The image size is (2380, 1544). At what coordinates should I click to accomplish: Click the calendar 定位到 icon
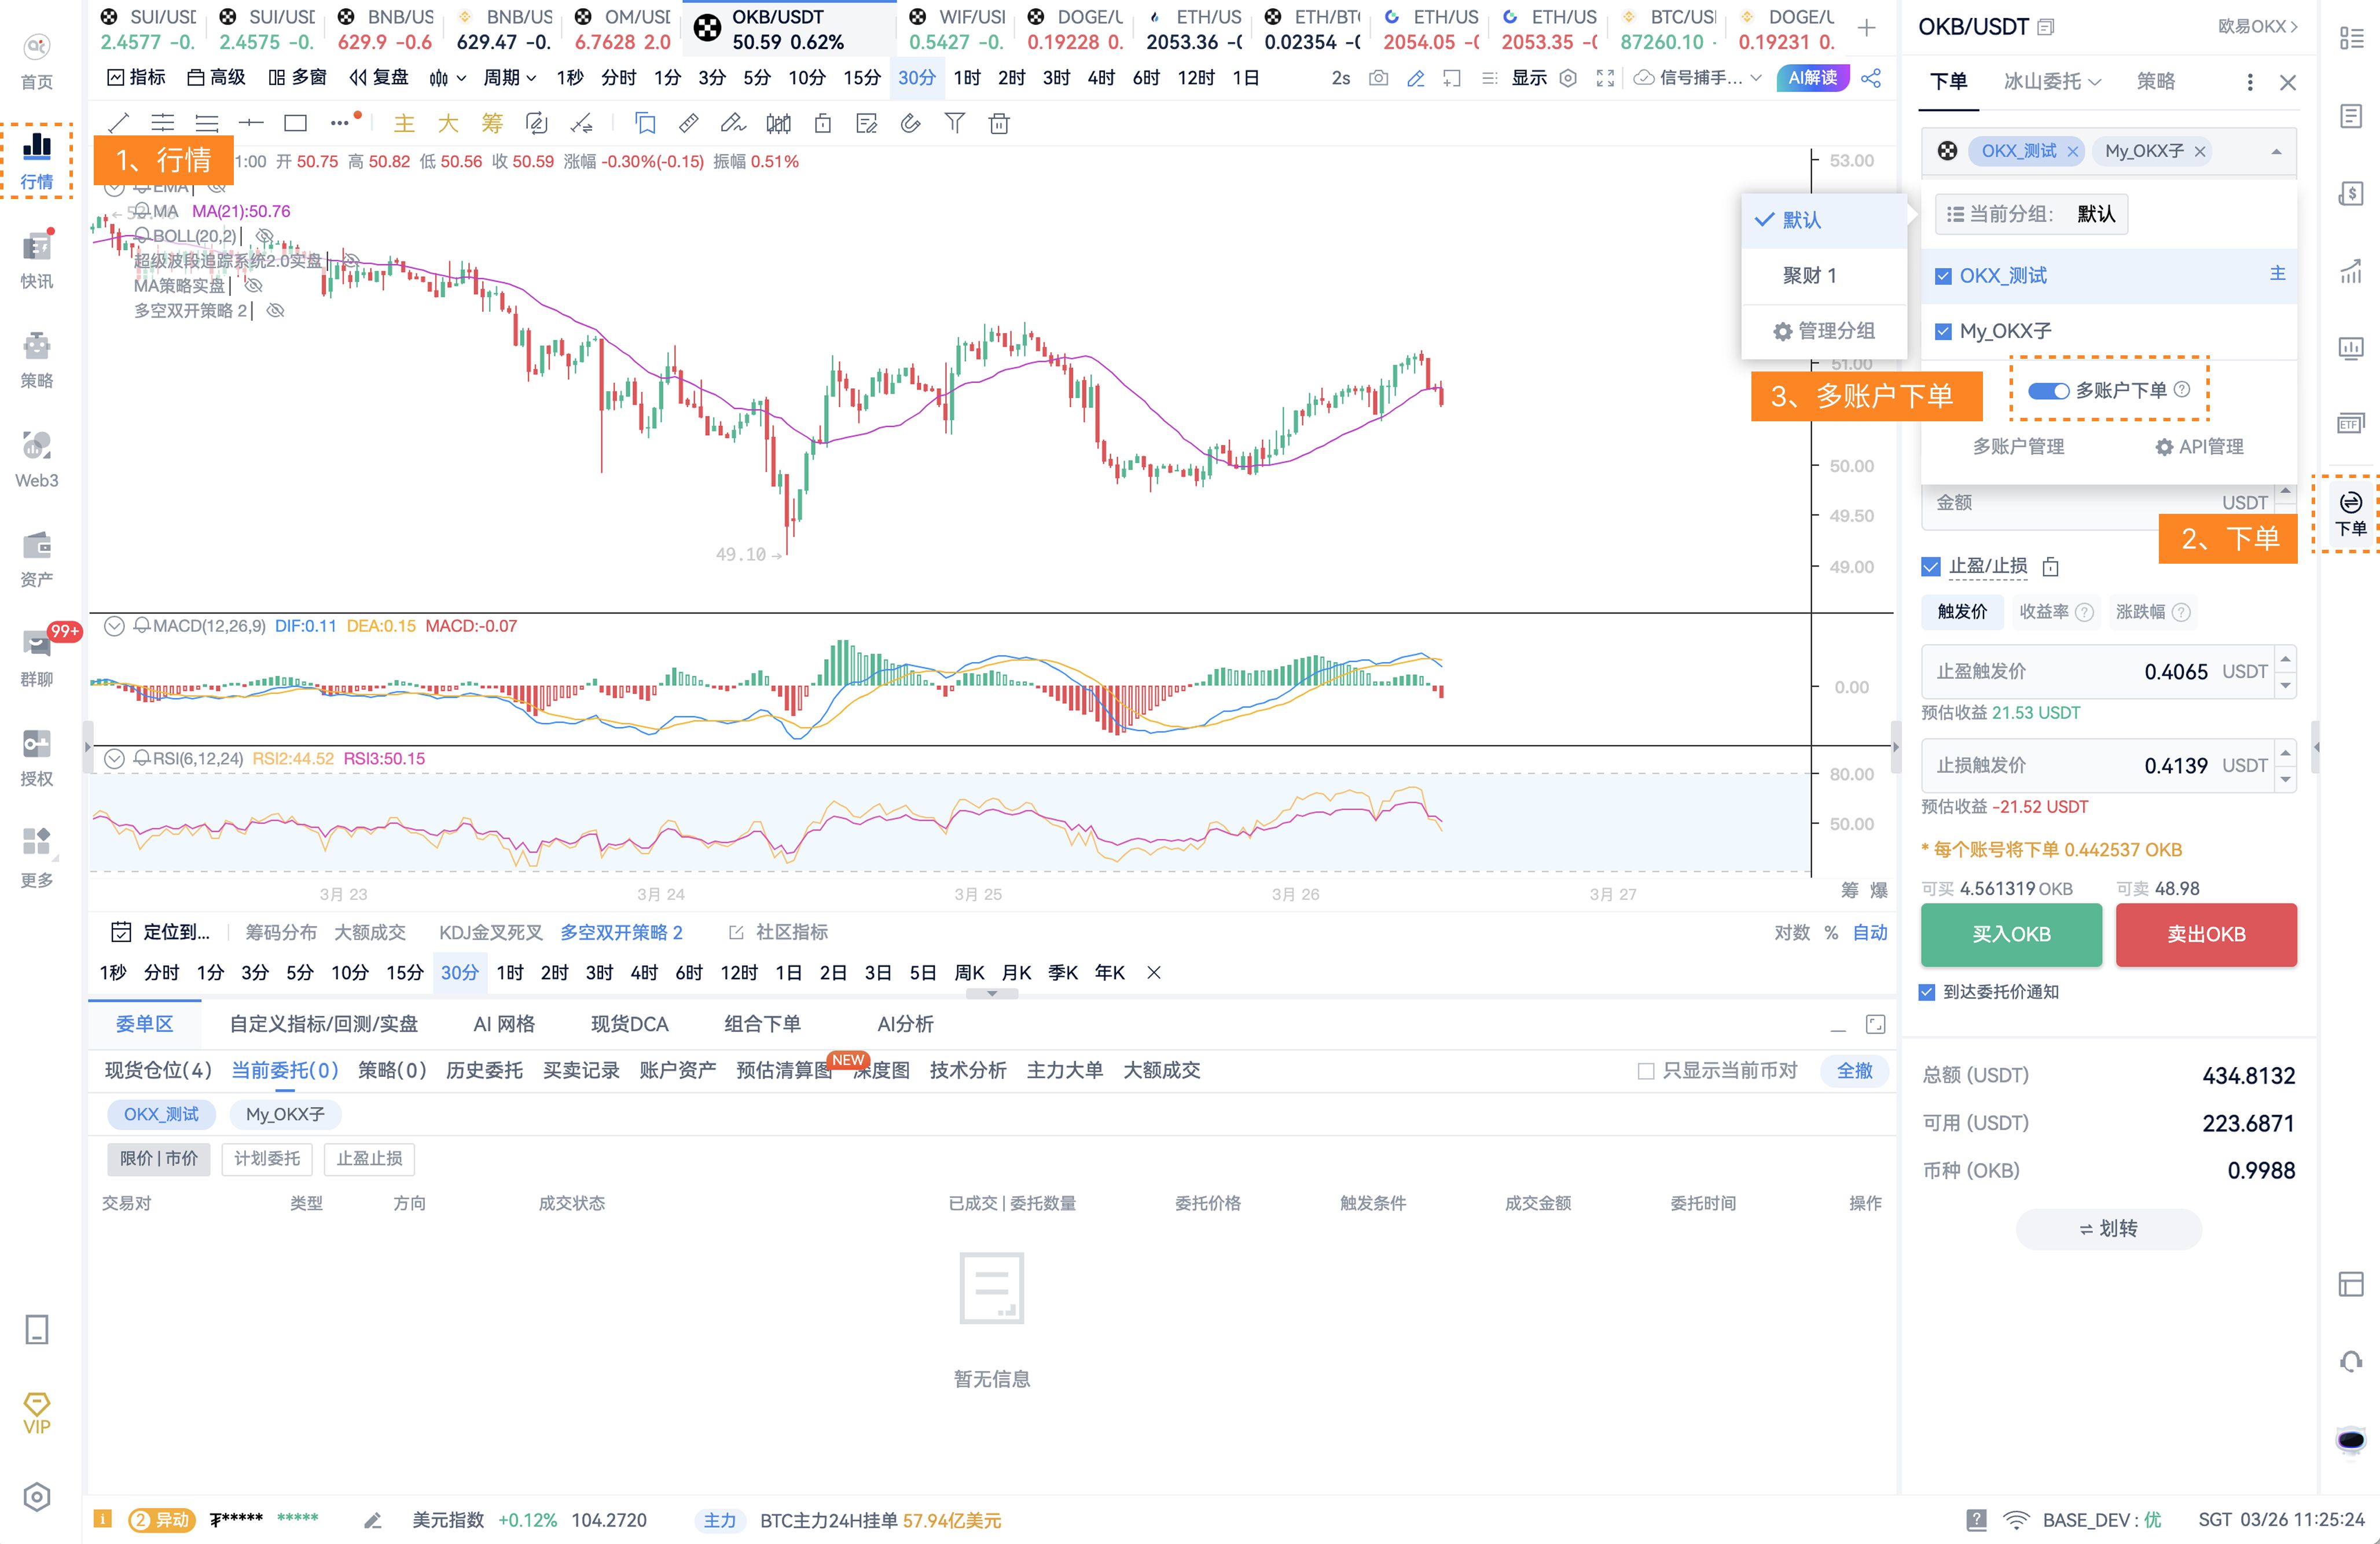[121, 932]
